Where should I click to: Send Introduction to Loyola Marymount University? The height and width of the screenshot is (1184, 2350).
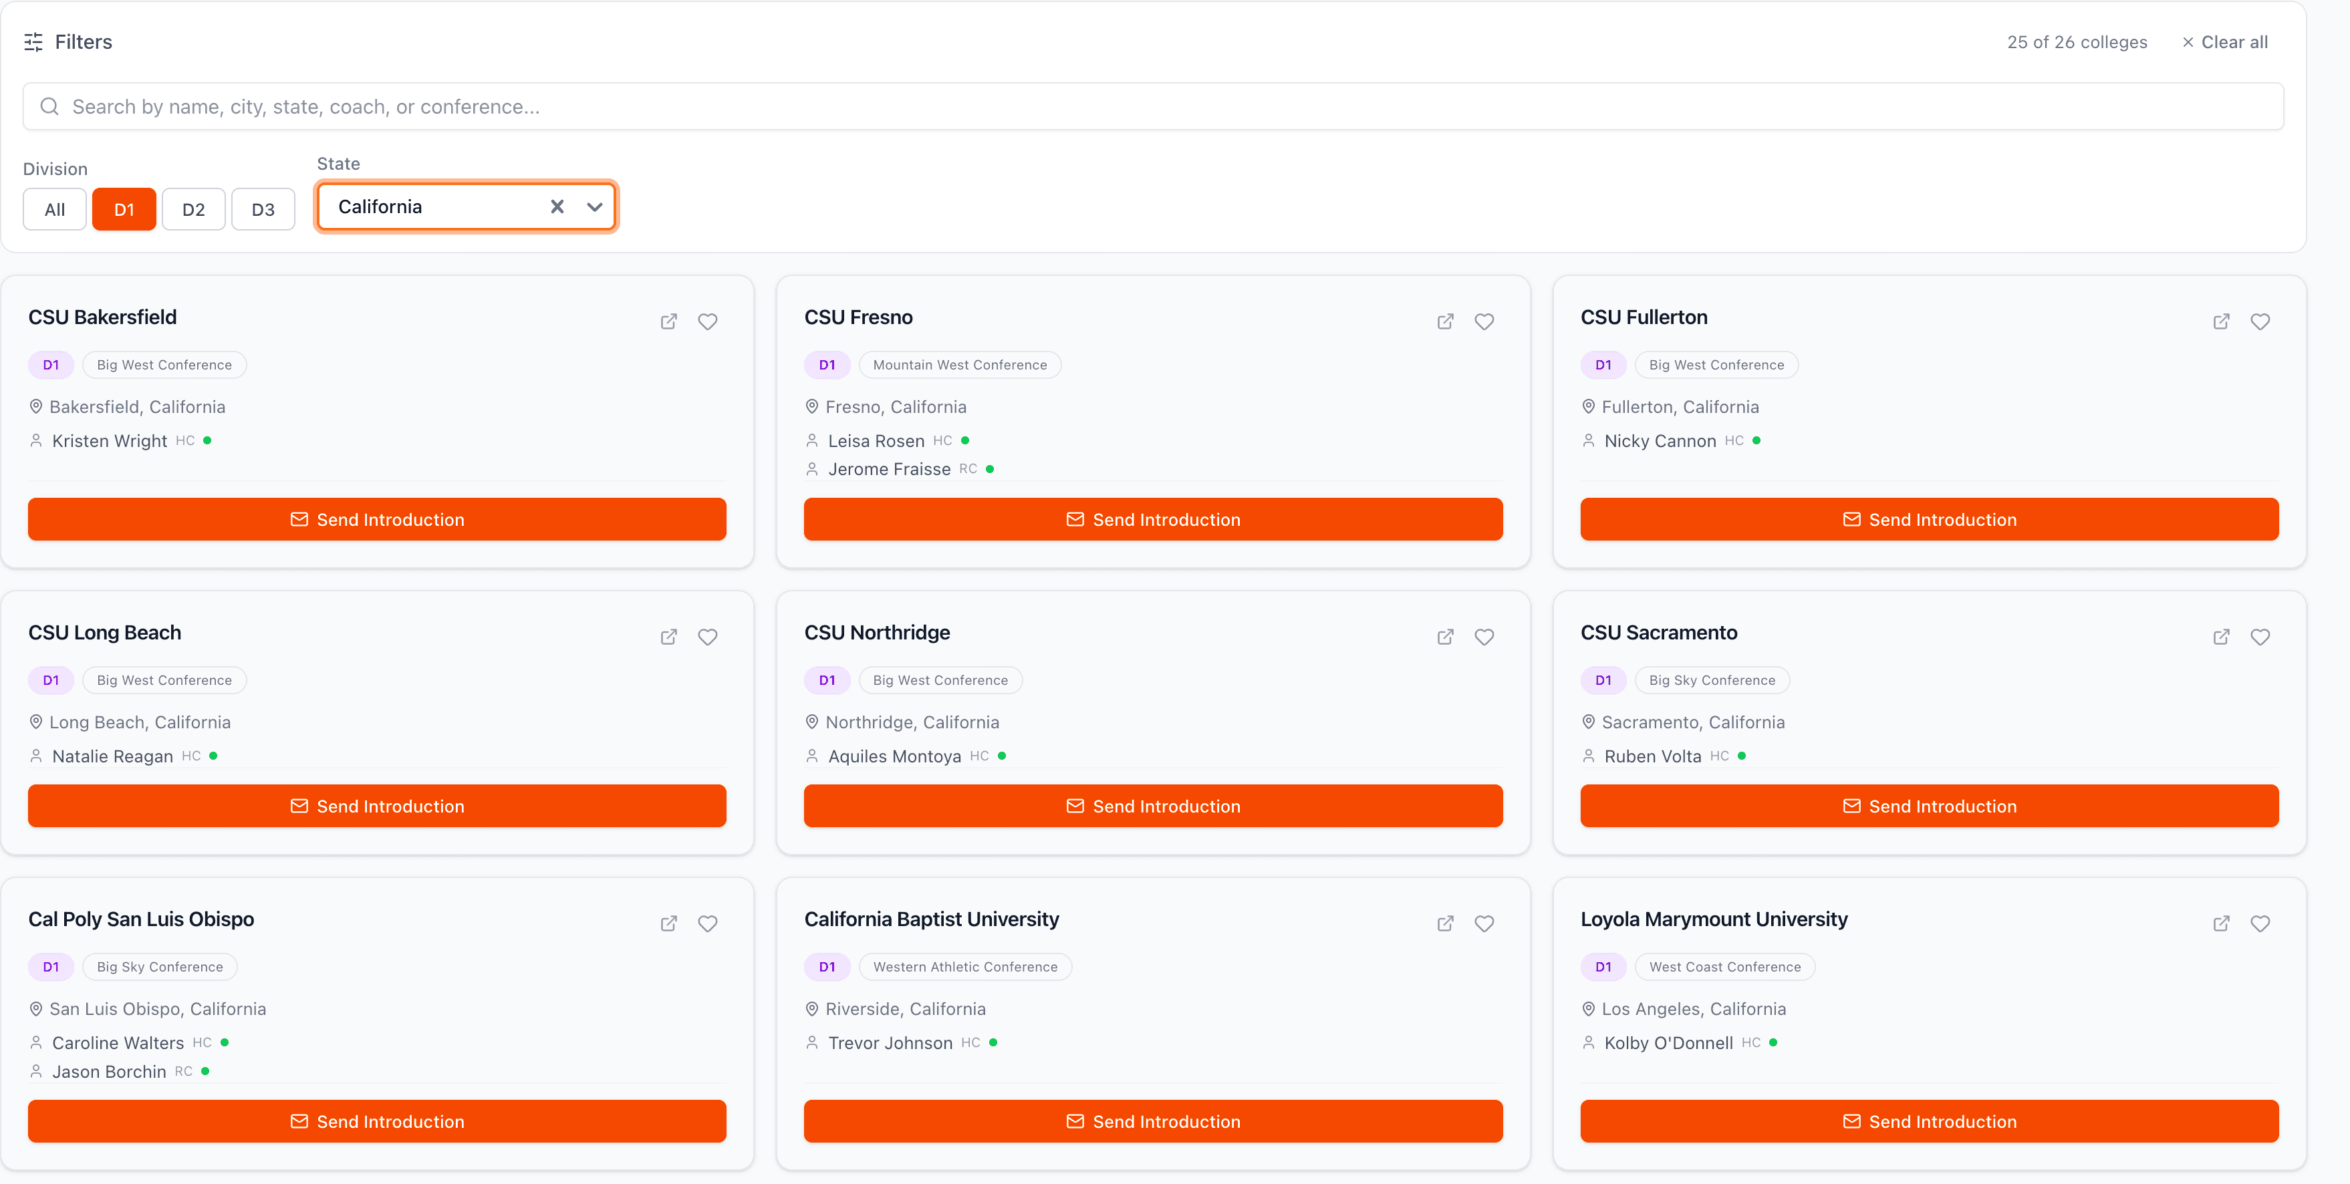point(1930,1121)
